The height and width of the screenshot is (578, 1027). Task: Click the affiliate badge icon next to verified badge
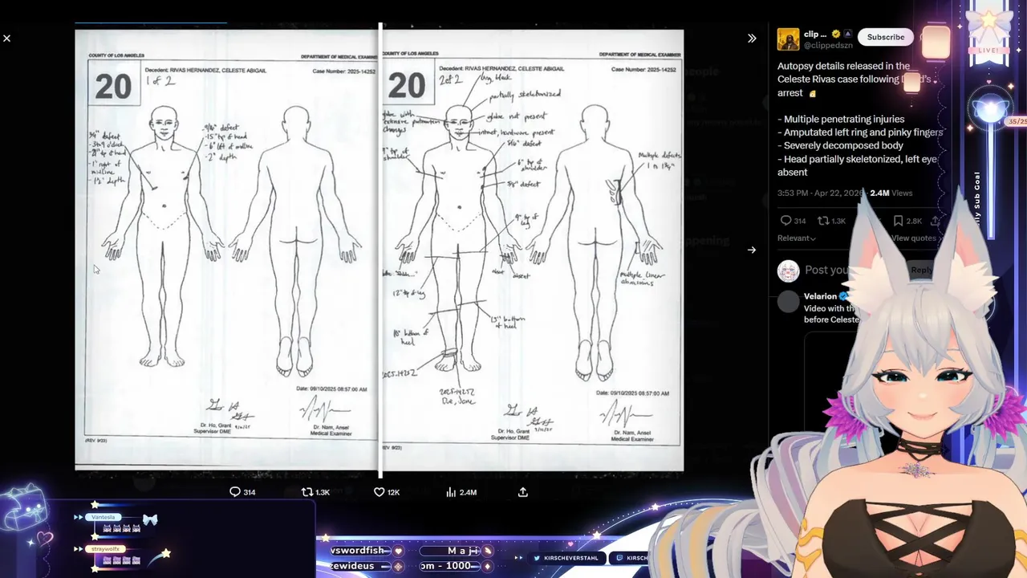[x=847, y=35]
